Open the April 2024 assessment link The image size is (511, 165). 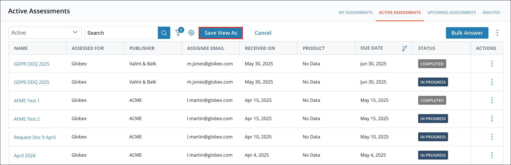[x=25, y=156]
